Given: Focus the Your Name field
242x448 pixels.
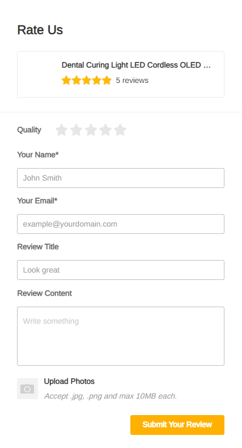Looking at the screenshot, I should pyautogui.click(x=121, y=178).
